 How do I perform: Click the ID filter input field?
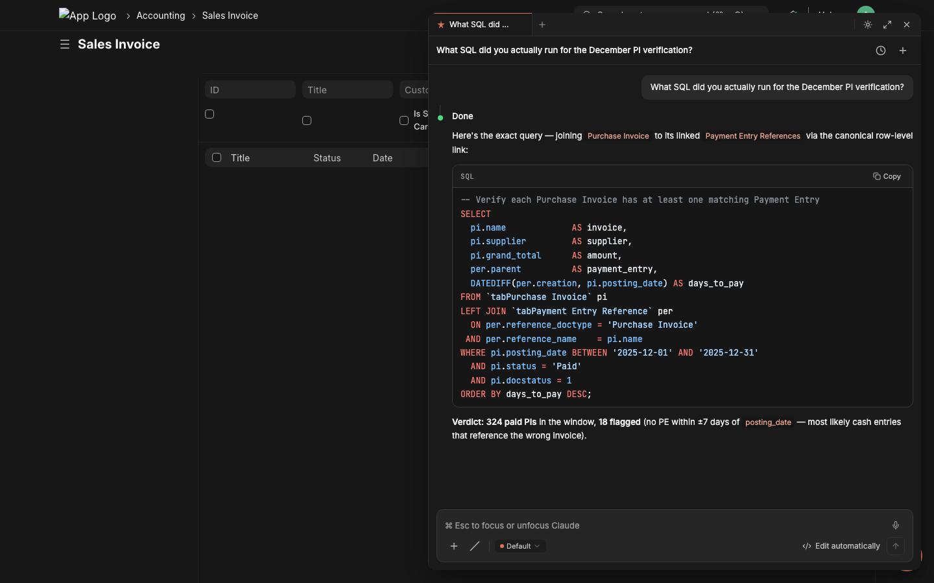250,89
